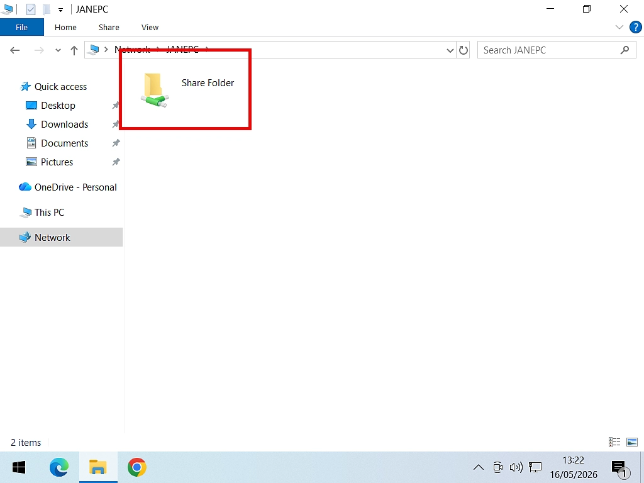The image size is (644, 483).
Task: Open the File menu
Action: (x=22, y=27)
